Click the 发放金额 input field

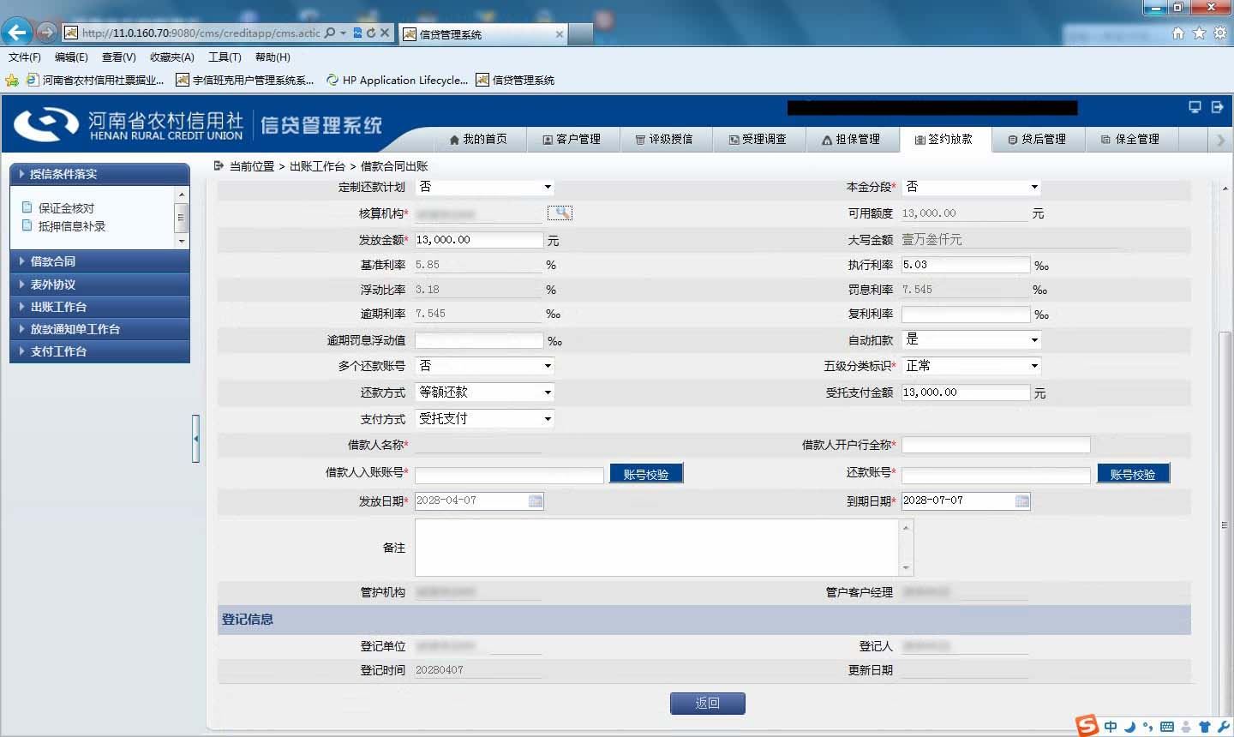click(479, 240)
